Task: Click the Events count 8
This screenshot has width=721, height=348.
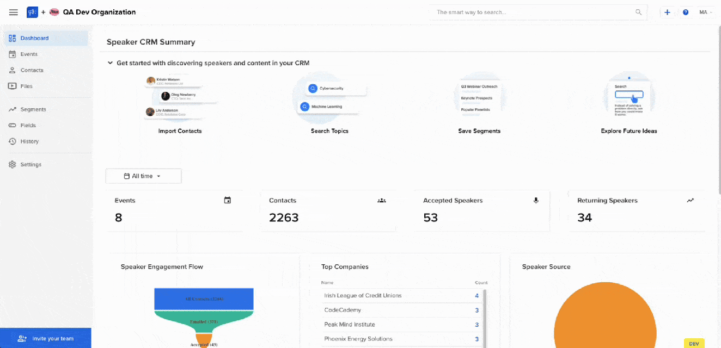Action: click(118, 217)
